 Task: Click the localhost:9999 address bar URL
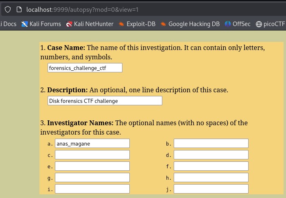point(82,9)
